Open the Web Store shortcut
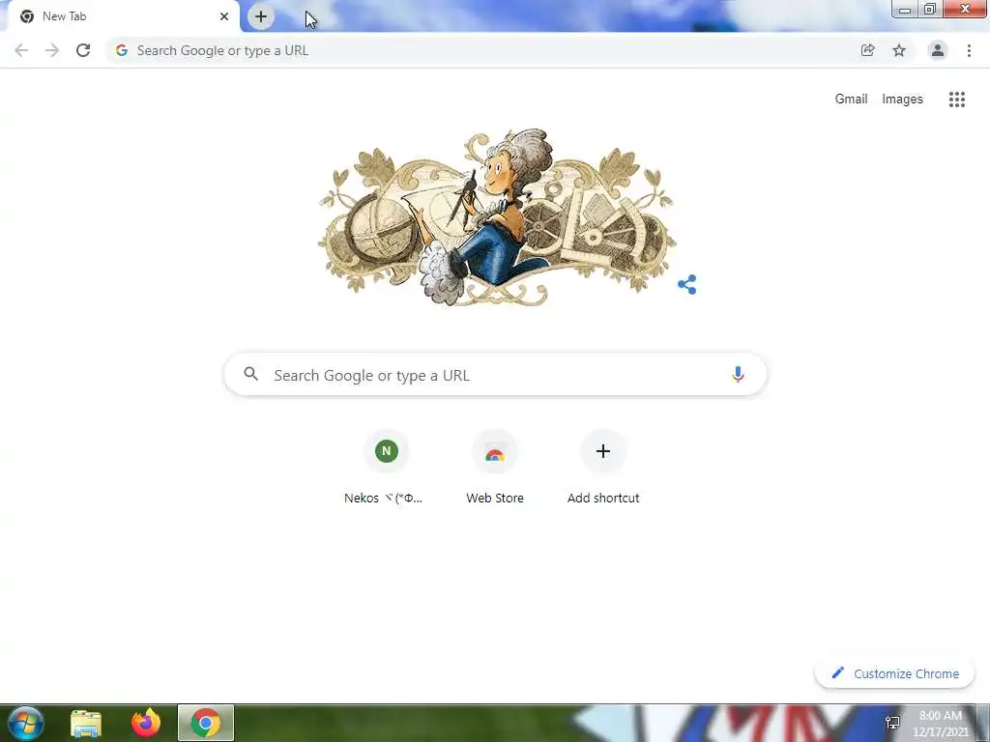The width and height of the screenshot is (990, 742). (495, 468)
